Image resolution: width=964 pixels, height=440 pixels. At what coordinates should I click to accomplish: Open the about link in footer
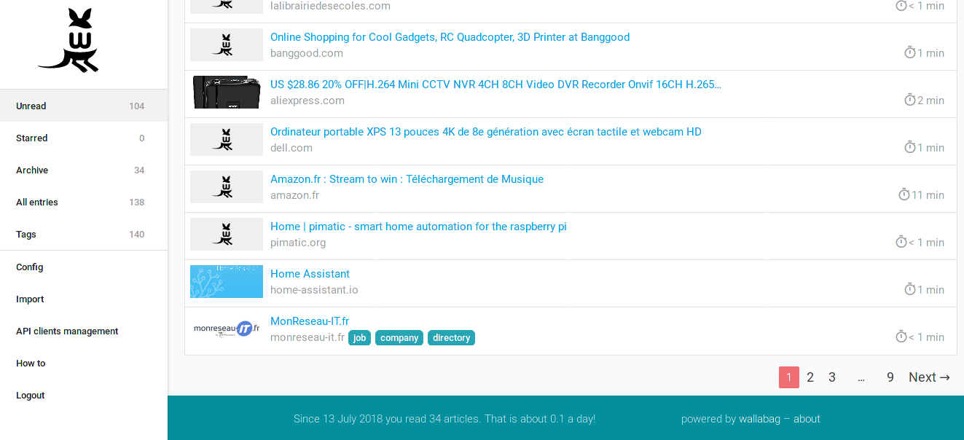pos(807,419)
